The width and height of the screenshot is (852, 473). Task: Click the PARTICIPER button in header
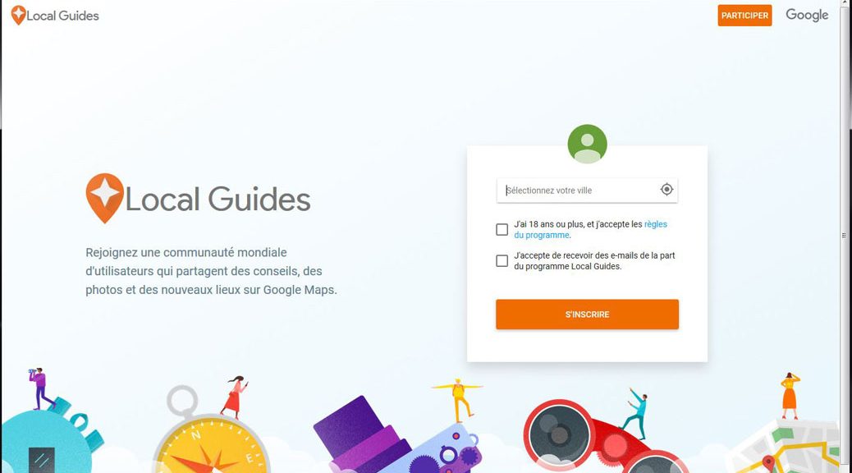[x=744, y=16]
